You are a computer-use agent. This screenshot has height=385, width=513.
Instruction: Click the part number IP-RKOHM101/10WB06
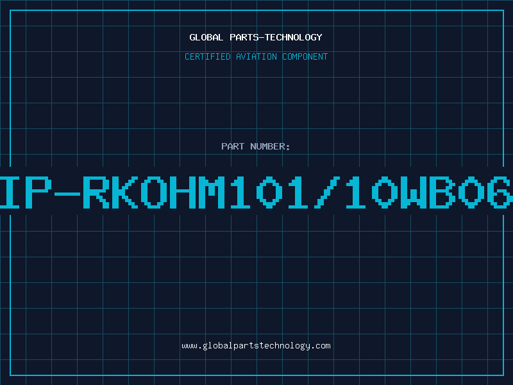(256, 192)
